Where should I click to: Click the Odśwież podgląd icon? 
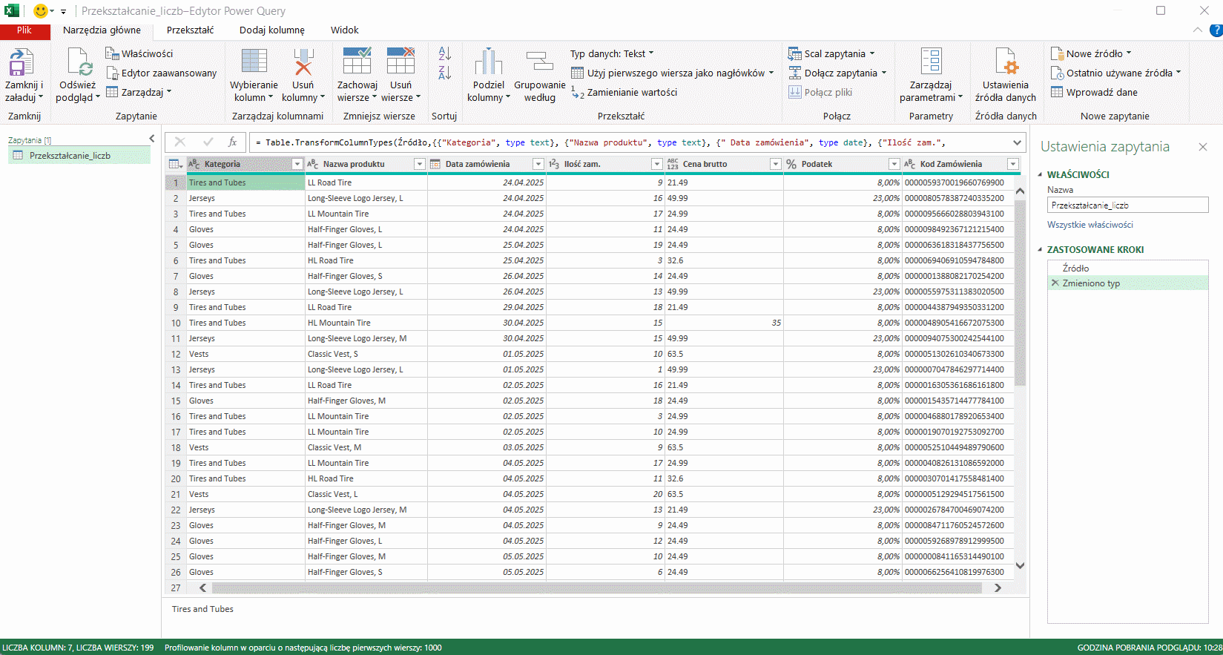(79, 62)
